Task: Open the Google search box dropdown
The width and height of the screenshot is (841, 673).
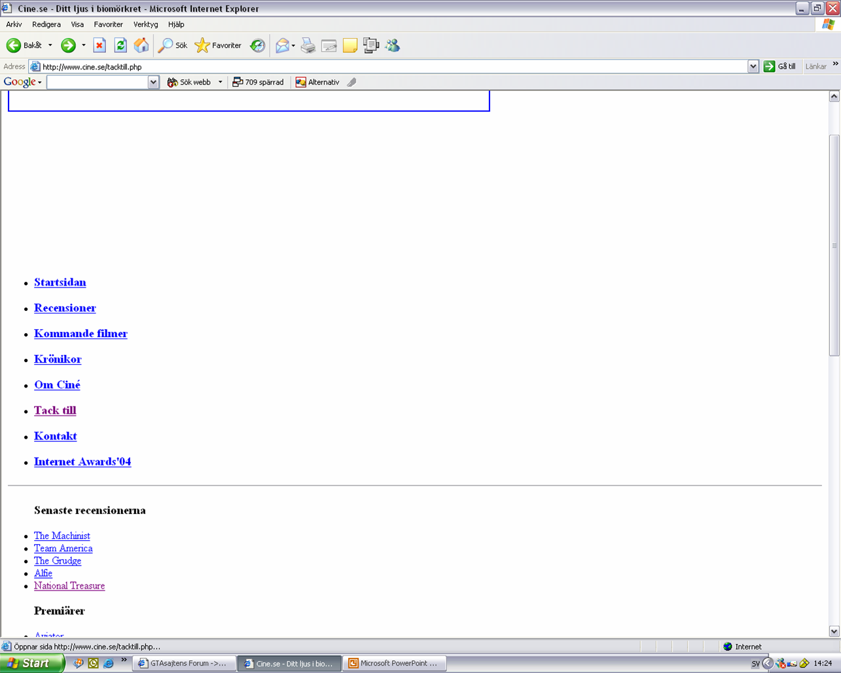Action: pos(153,82)
